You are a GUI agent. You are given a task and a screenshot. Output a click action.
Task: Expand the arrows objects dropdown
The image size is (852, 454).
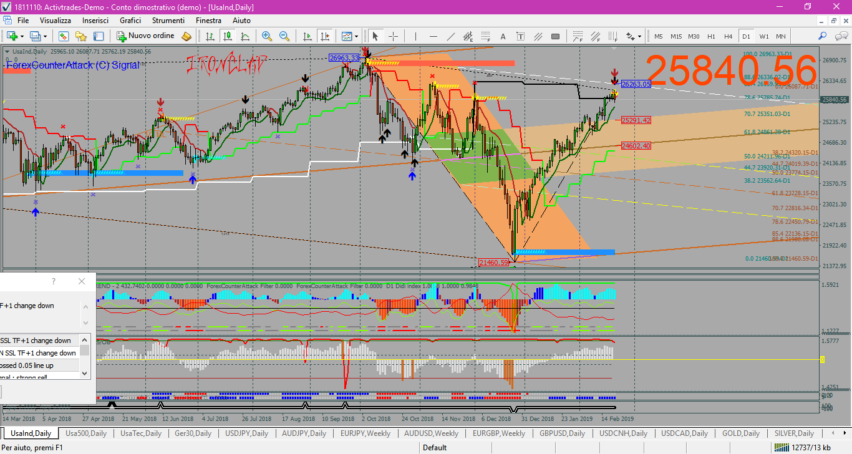(x=639, y=36)
